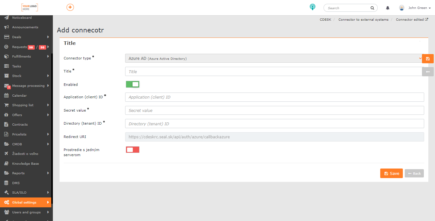This screenshot has height=221, width=435.
Task: Click floating orange save disk icon
Action: pos(428,59)
